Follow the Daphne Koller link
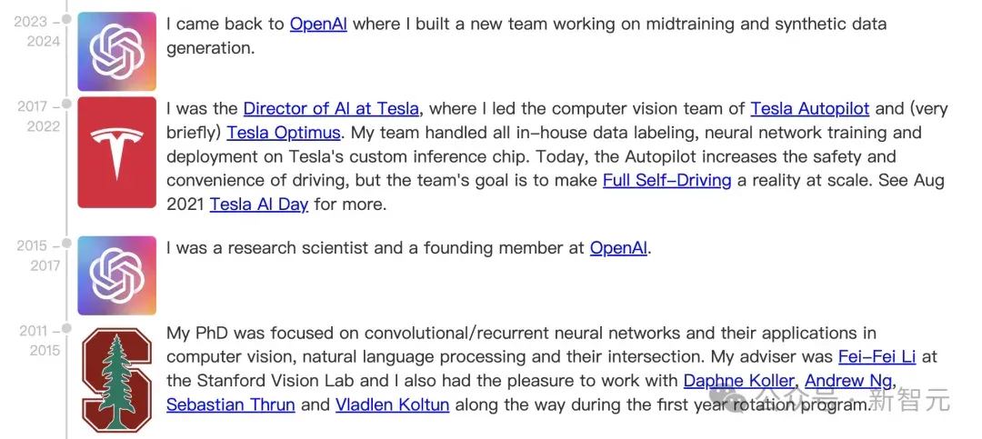The height and width of the screenshot is (439, 982). pos(739,381)
